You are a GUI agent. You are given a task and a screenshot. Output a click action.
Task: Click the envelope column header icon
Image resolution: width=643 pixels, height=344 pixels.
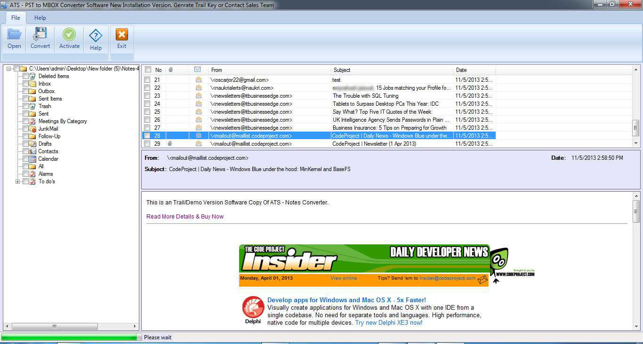click(198, 70)
